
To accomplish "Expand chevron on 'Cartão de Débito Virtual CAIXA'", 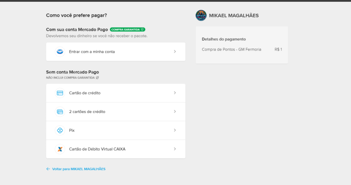I will coord(175,149).
